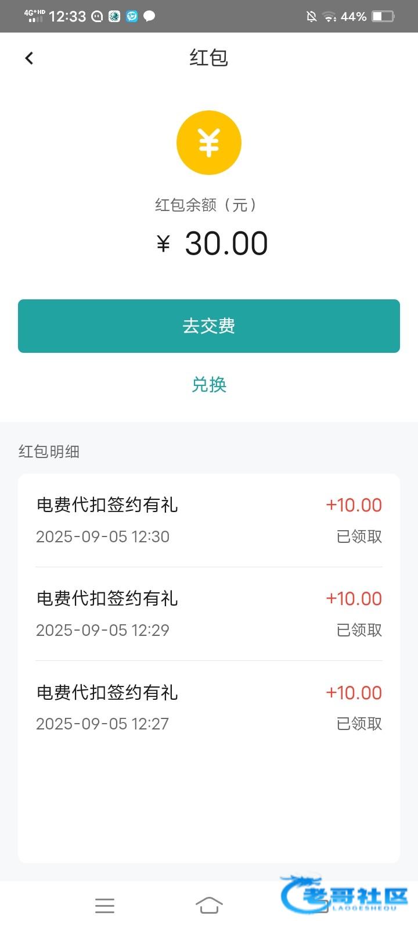Tap the 红包明细 section heading
This screenshot has width=418, height=930.
click(x=49, y=452)
